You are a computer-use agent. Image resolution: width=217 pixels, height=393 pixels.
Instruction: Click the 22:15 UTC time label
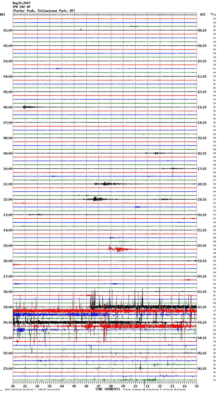click(x=202, y=246)
